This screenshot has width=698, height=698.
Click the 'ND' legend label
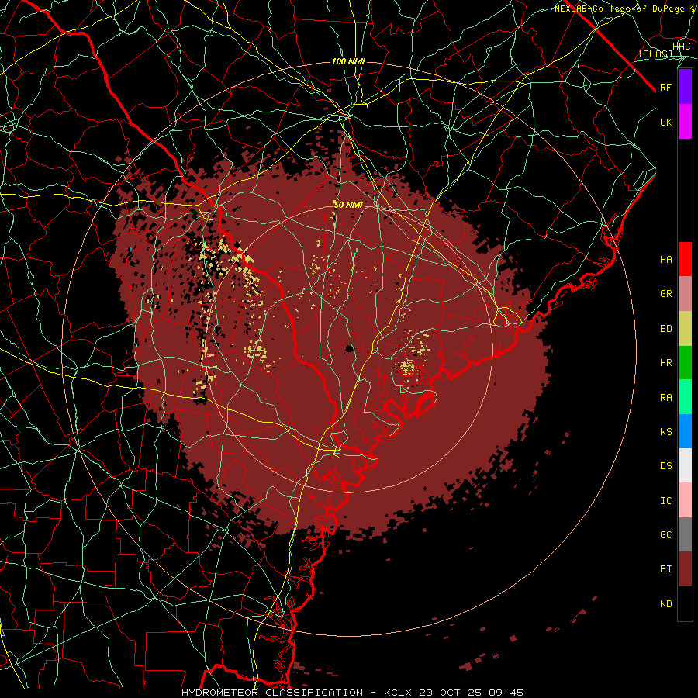pos(665,604)
